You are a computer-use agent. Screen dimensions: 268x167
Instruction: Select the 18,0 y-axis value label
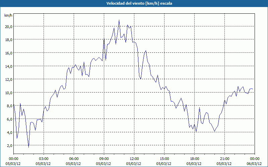coord(9,40)
